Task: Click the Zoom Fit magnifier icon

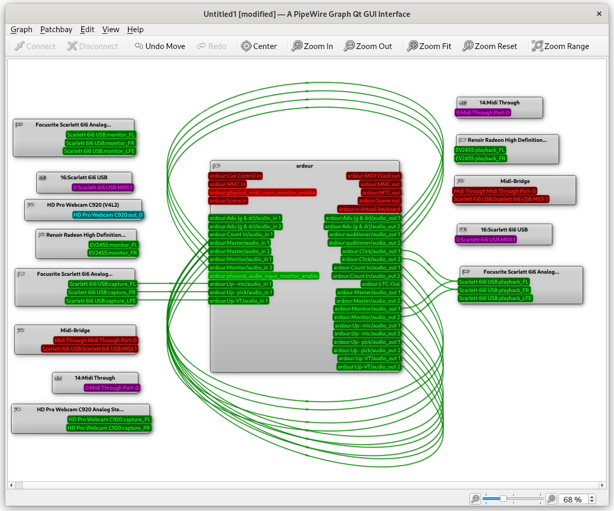Action: [x=412, y=46]
